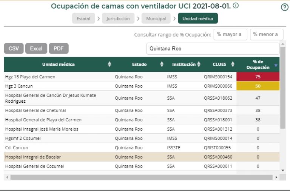The height and width of the screenshot is (191, 290).
Task: Click the horizontal scrollbar right arrow
Action: click(x=276, y=177)
